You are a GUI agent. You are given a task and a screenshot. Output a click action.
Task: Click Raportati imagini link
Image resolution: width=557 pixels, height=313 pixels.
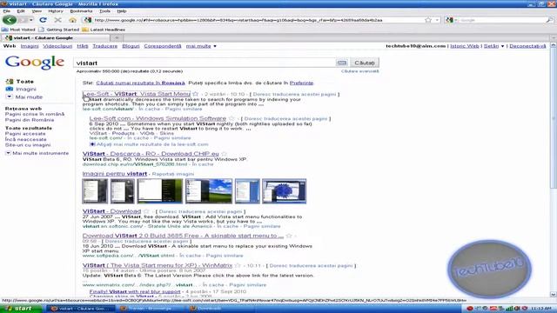[173, 174]
